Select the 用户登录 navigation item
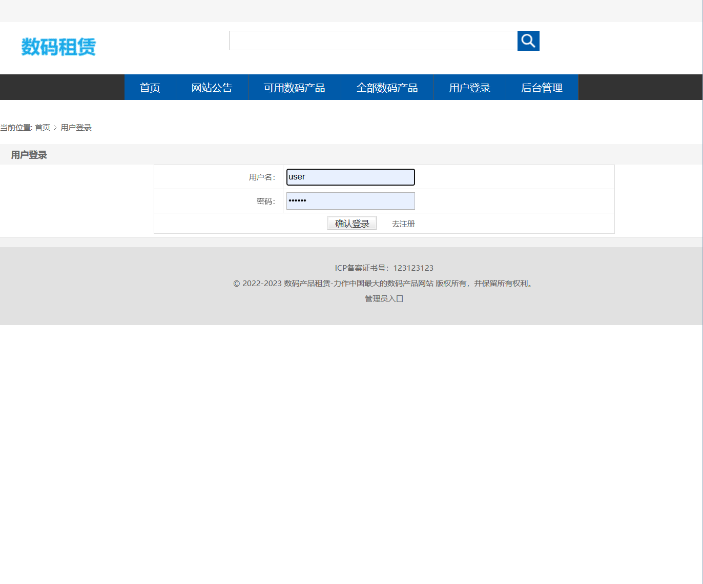The width and height of the screenshot is (703, 584). click(x=469, y=87)
